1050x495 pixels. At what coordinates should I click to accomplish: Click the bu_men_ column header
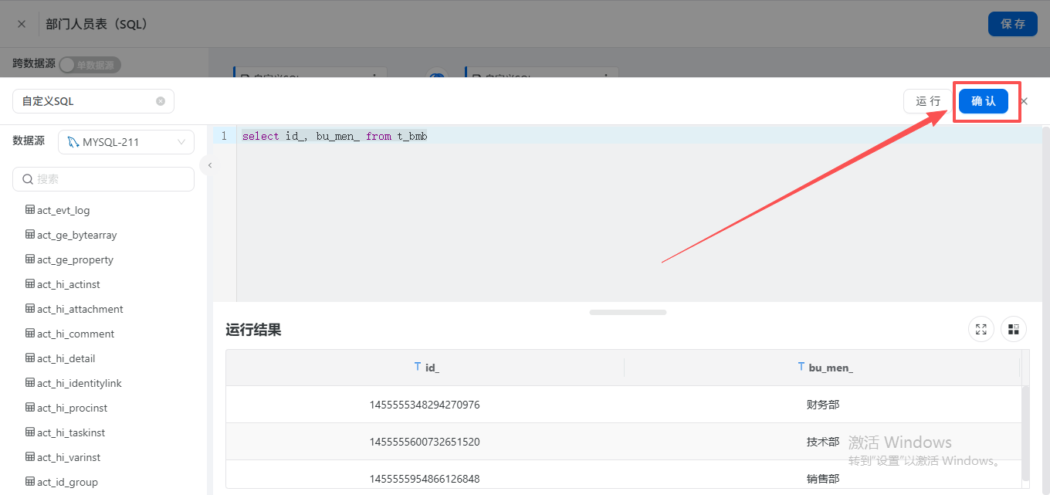pyautogui.click(x=823, y=368)
